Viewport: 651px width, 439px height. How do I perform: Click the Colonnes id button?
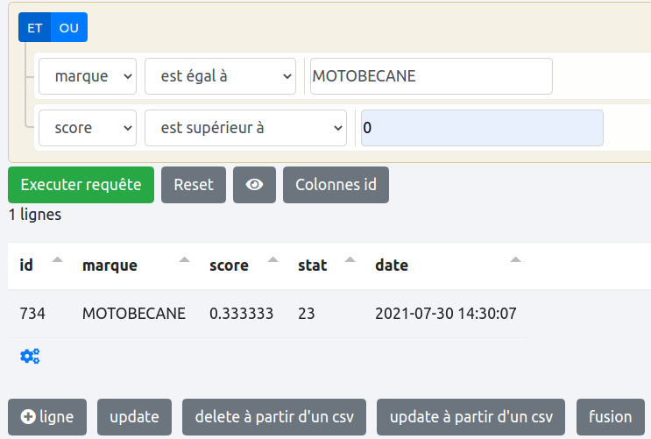[x=336, y=185]
